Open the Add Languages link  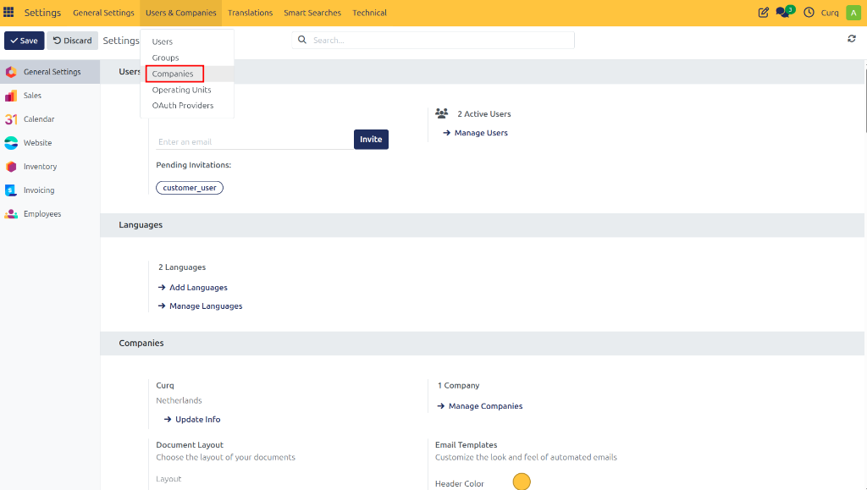(x=192, y=287)
